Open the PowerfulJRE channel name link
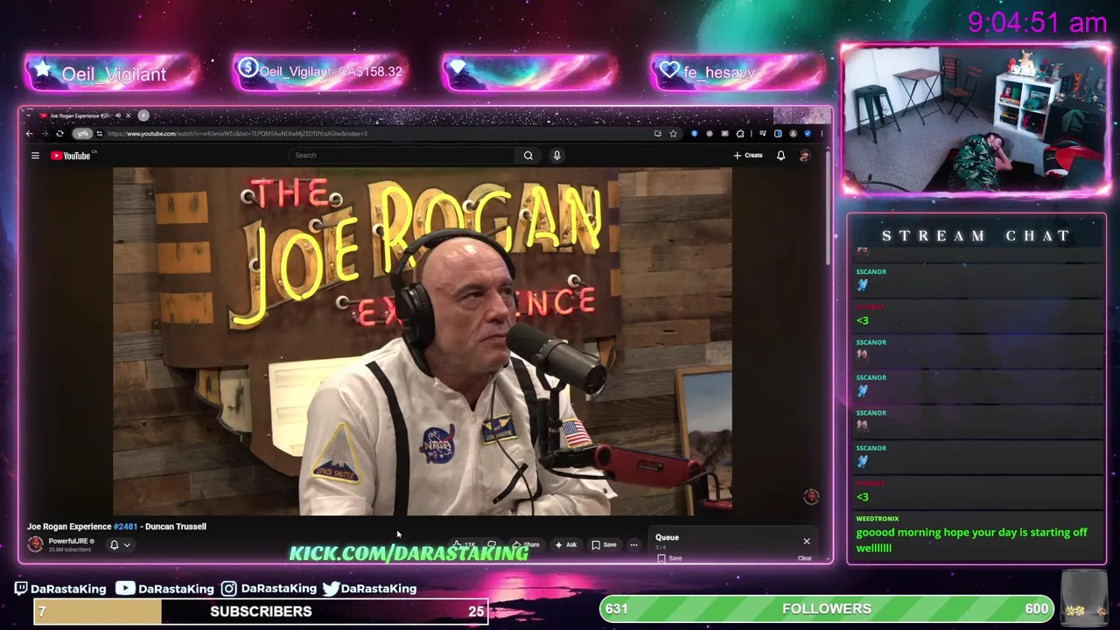1120x630 pixels. [67, 541]
